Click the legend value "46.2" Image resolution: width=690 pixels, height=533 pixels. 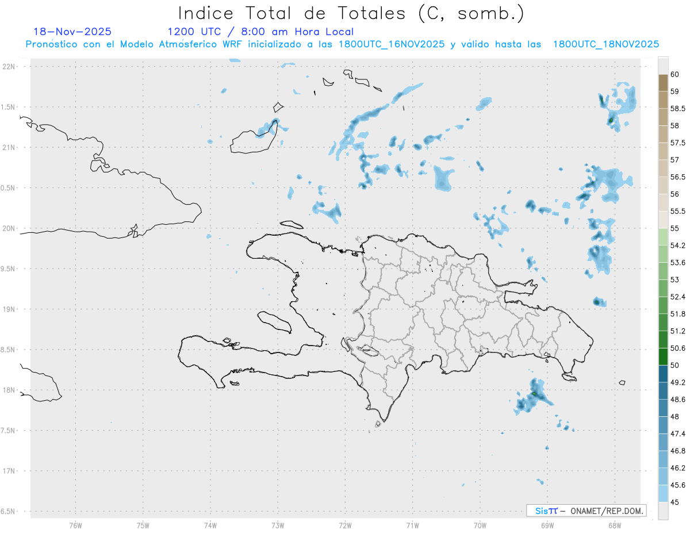pyautogui.click(x=678, y=468)
